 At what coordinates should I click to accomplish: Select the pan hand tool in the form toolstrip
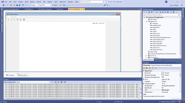click(18, 20)
